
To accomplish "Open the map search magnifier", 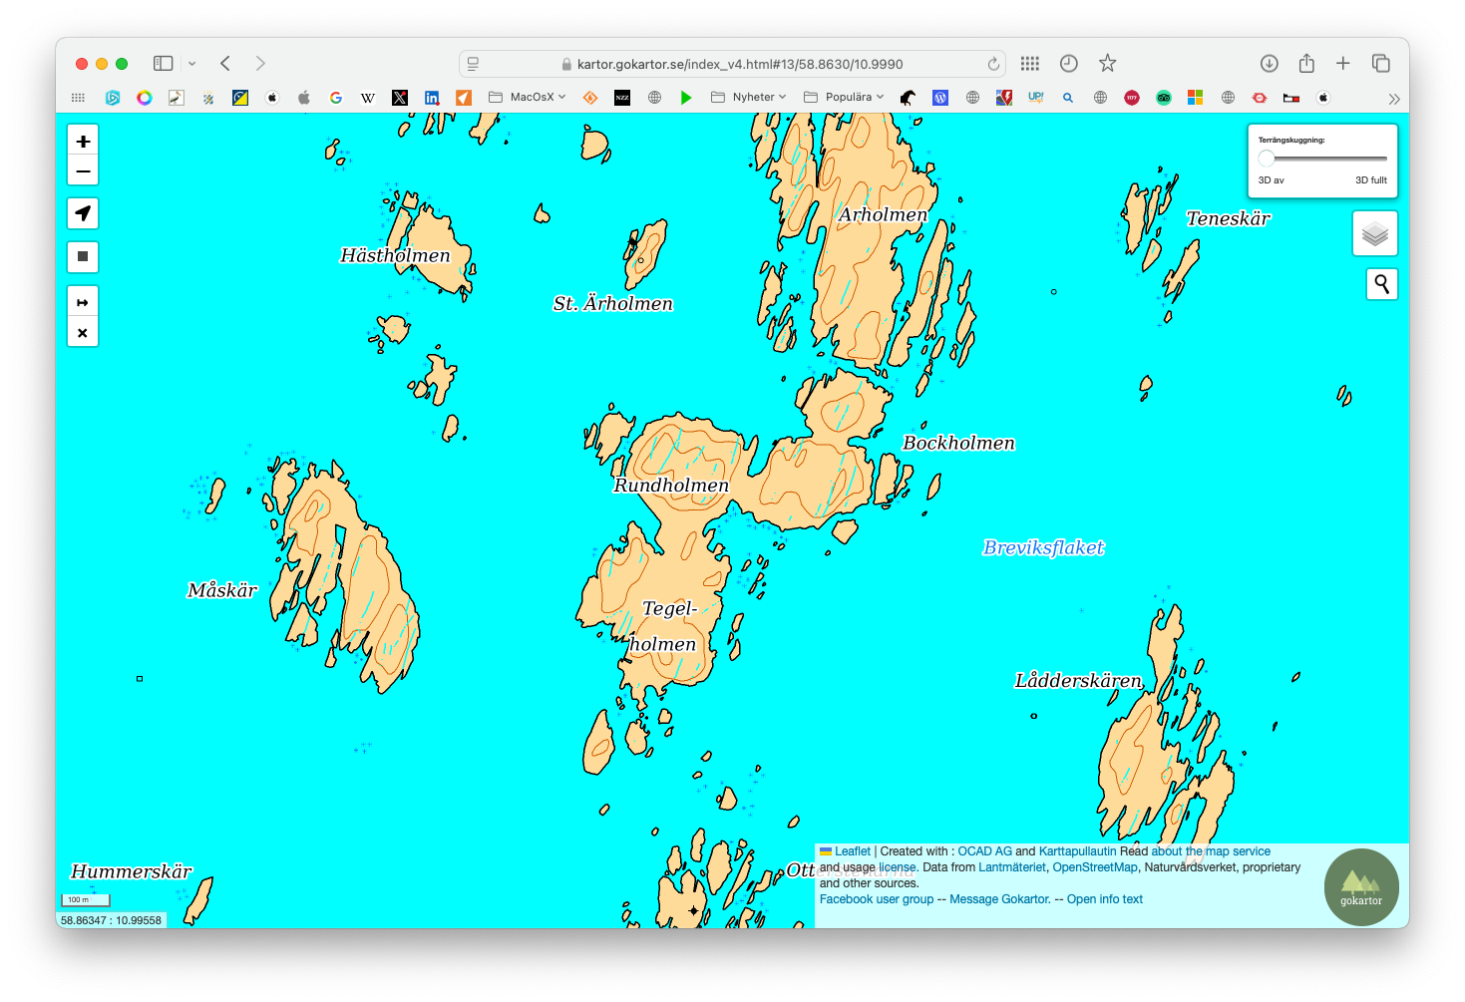I will tap(1381, 284).
